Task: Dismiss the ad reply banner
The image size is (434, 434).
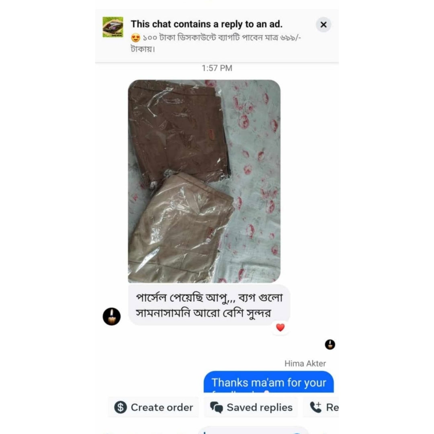Action: [323, 25]
